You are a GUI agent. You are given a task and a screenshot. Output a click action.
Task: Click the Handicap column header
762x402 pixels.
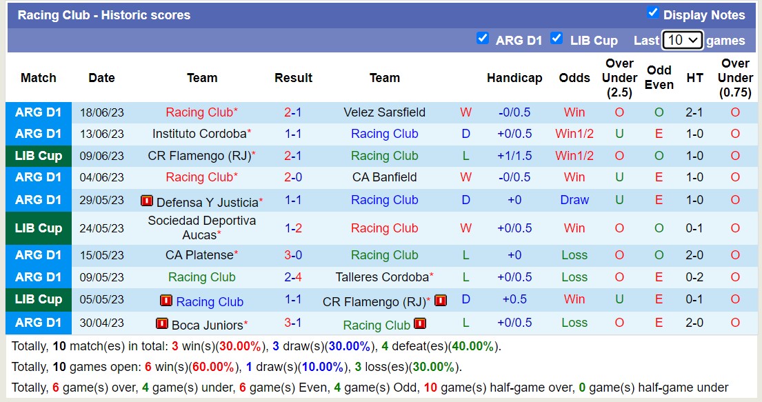pyautogui.click(x=514, y=78)
